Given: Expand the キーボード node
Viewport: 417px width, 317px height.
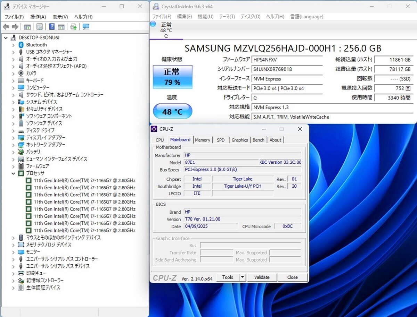Looking at the screenshot, I should [x=13, y=80].
